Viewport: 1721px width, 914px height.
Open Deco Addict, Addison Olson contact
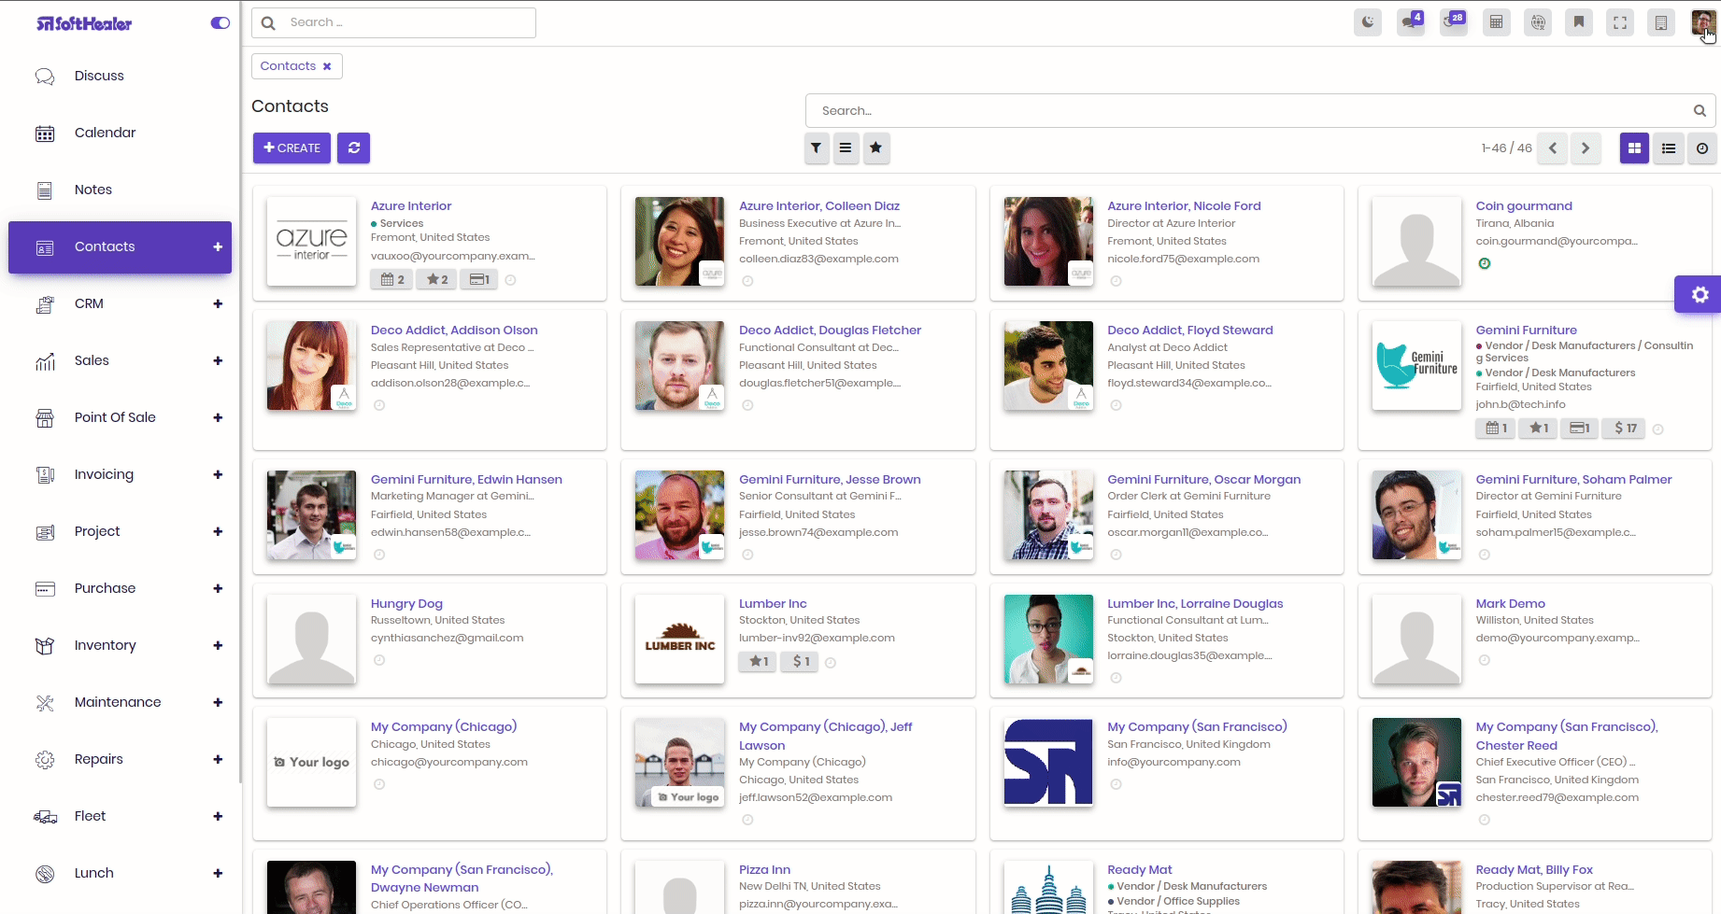(x=454, y=330)
